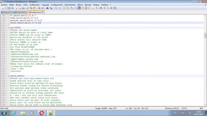Toggle synchronized horizontal scrolling icon

67,8
